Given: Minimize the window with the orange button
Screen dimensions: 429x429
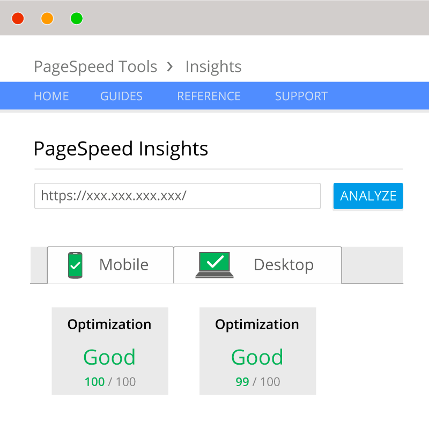Looking at the screenshot, I should tap(47, 18).
